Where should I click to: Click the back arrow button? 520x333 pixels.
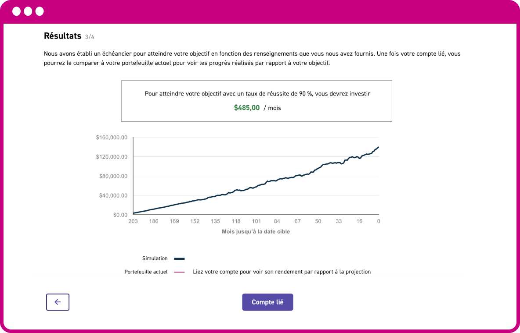pyautogui.click(x=58, y=302)
